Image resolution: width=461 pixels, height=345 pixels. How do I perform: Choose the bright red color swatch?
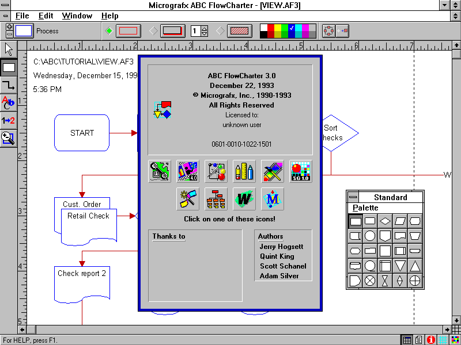271,28
